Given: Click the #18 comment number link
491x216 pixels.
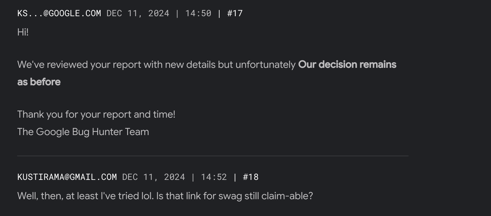Looking at the screenshot, I should [250, 177].
